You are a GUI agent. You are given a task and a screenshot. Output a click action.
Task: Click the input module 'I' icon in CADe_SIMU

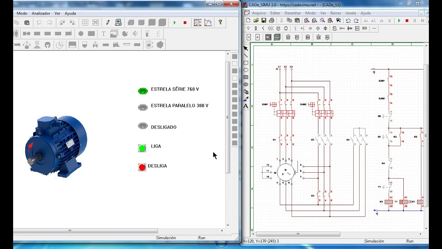click(x=249, y=37)
